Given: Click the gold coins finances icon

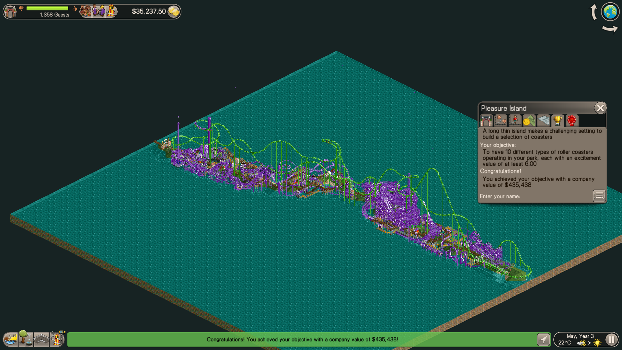Looking at the screenshot, I should (x=174, y=12).
